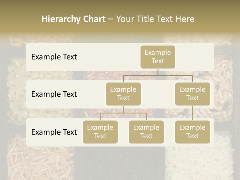Select the leftmost third-level Example Text box

[x=100, y=132]
